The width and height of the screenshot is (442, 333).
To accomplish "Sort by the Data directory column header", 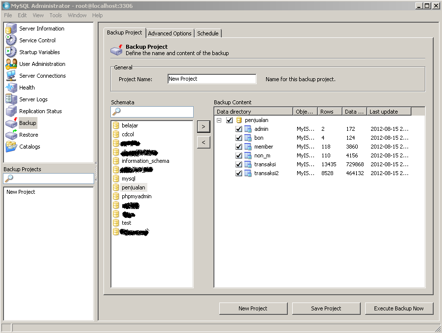I will [x=253, y=112].
